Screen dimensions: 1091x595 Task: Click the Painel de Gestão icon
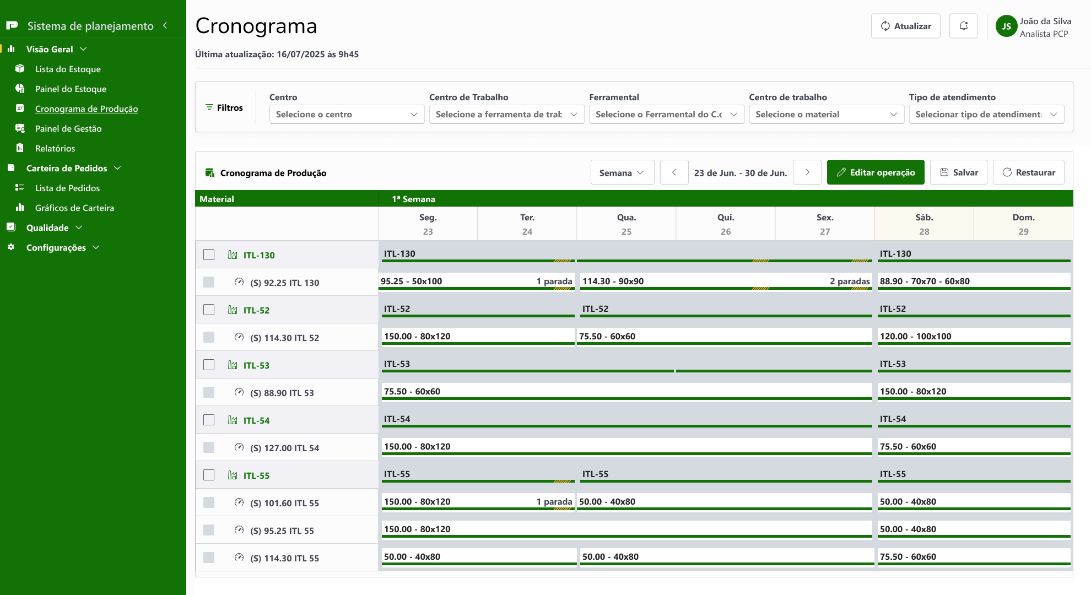pos(20,128)
